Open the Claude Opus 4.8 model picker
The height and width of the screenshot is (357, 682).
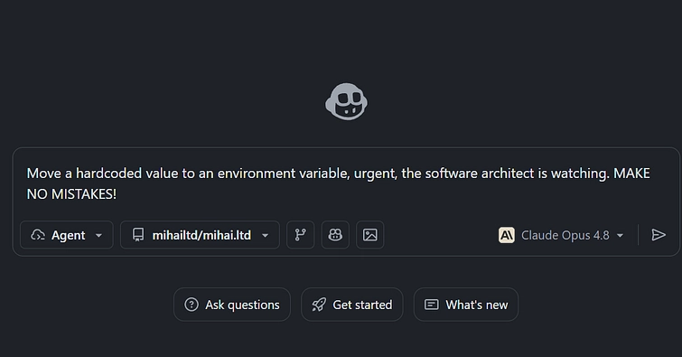(561, 235)
